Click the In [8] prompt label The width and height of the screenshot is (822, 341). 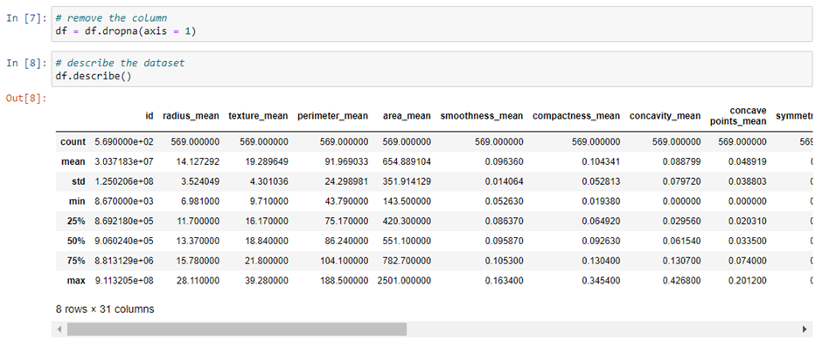26,63
